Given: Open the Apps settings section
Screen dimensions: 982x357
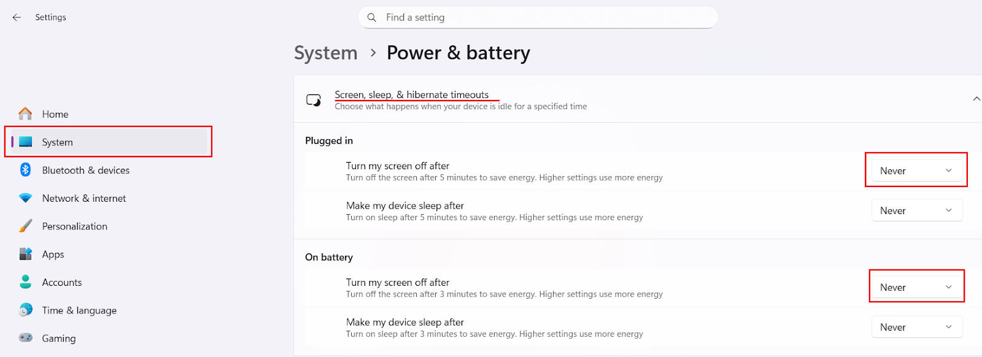Looking at the screenshot, I should pyautogui.click(x=53, y=254).
